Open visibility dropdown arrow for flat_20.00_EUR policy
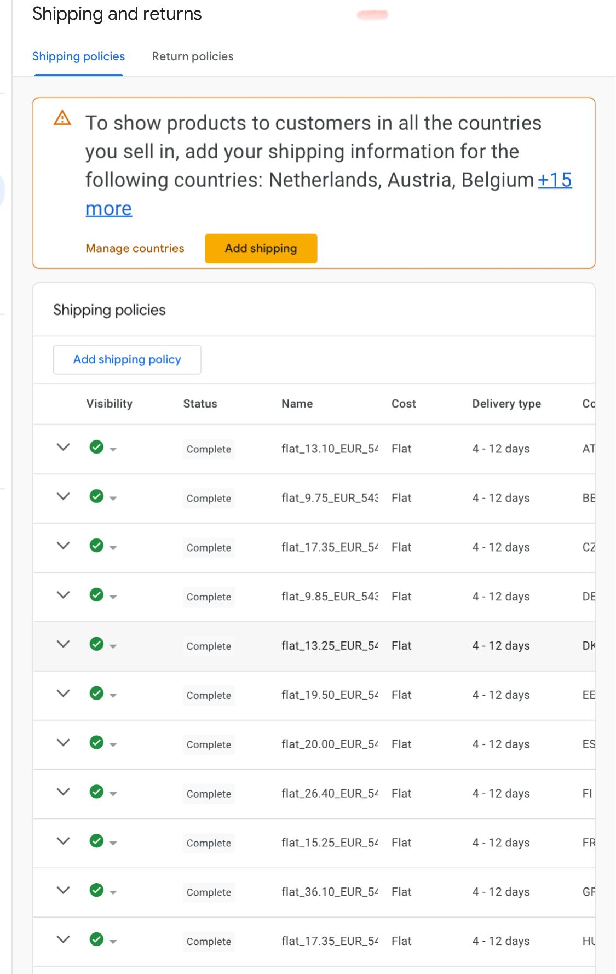This screenshot has height=974, width=616. [x=113, y=745]
